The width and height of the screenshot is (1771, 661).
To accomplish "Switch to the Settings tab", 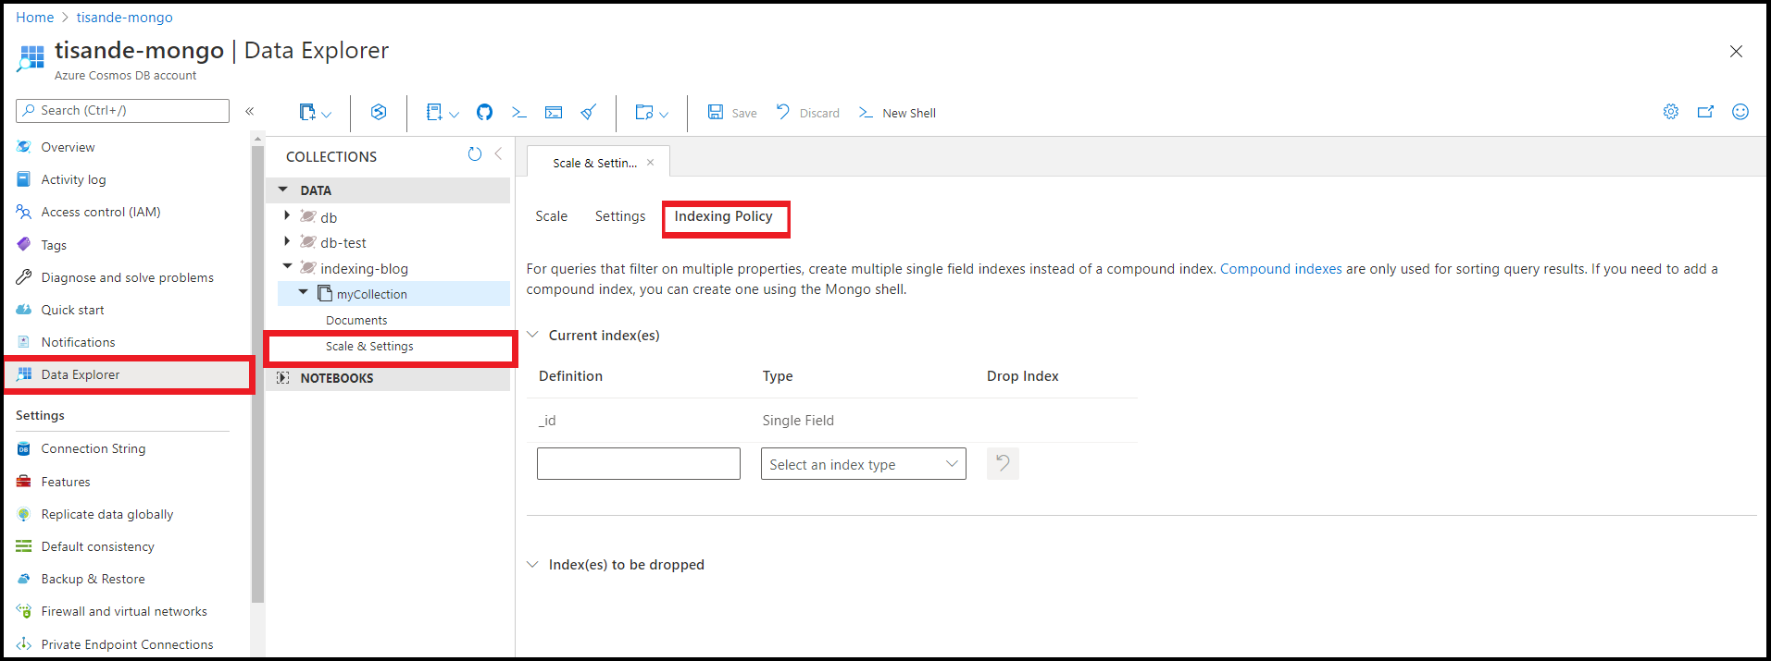I will [620, 216].
